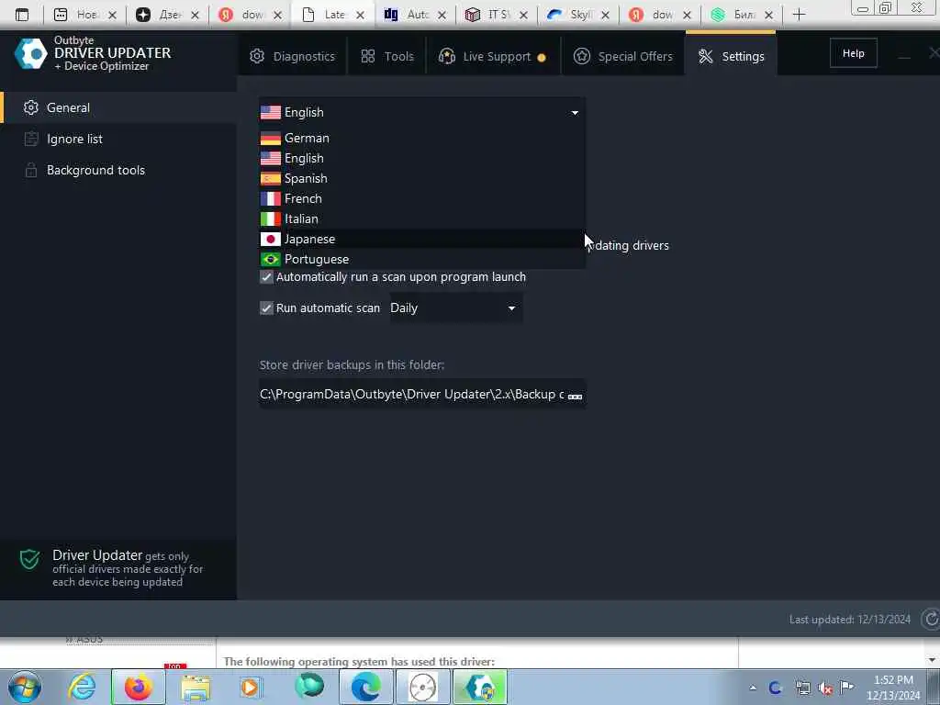
Task: Click the Diagnostics gear icon
Action: point(257,56)
